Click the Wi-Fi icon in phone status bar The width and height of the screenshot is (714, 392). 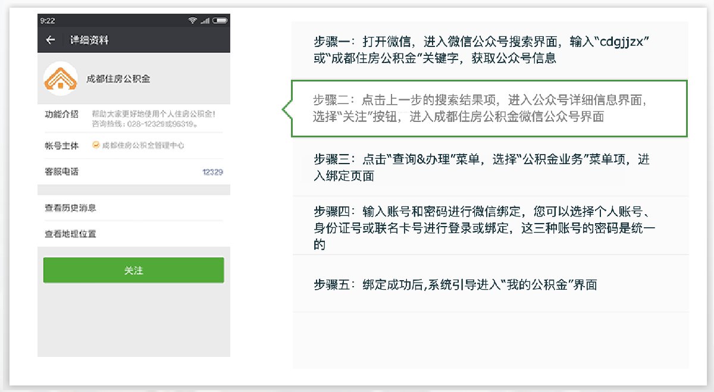(193, 21)
